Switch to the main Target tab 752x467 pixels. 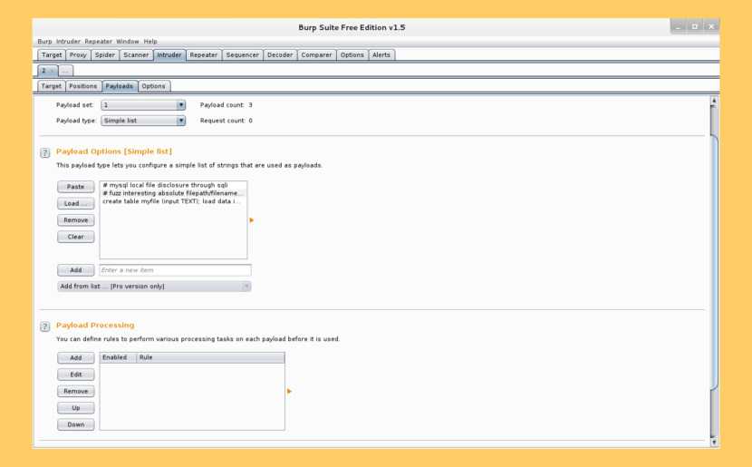click(52, 54)
